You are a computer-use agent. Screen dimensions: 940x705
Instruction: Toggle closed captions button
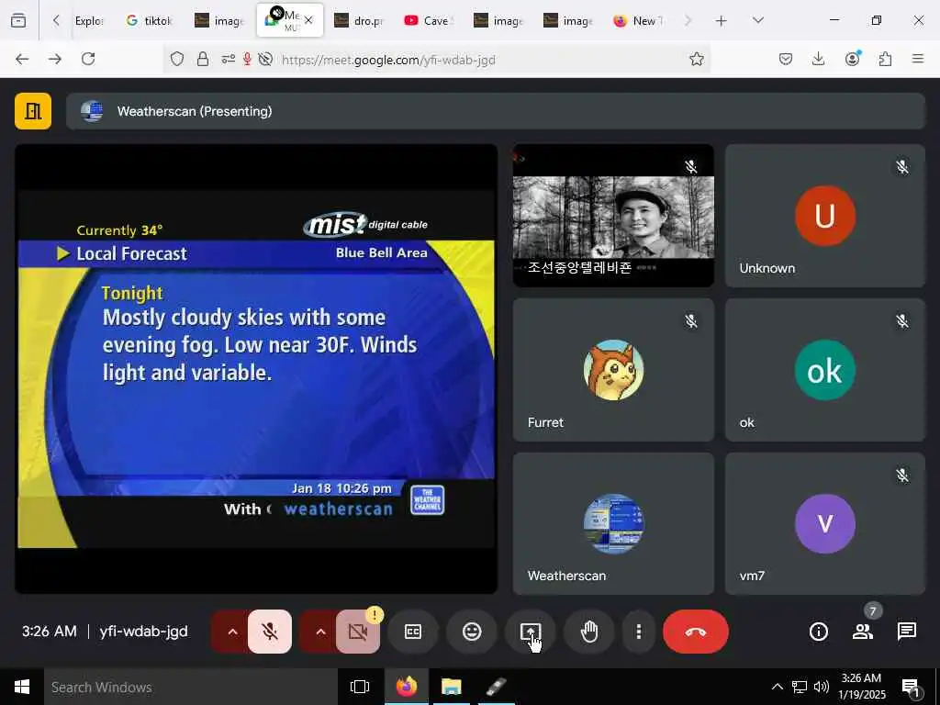click(413, 632)
